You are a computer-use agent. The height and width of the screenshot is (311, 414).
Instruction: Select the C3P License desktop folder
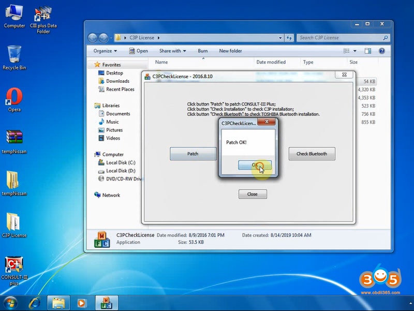[x=14, y=225]
